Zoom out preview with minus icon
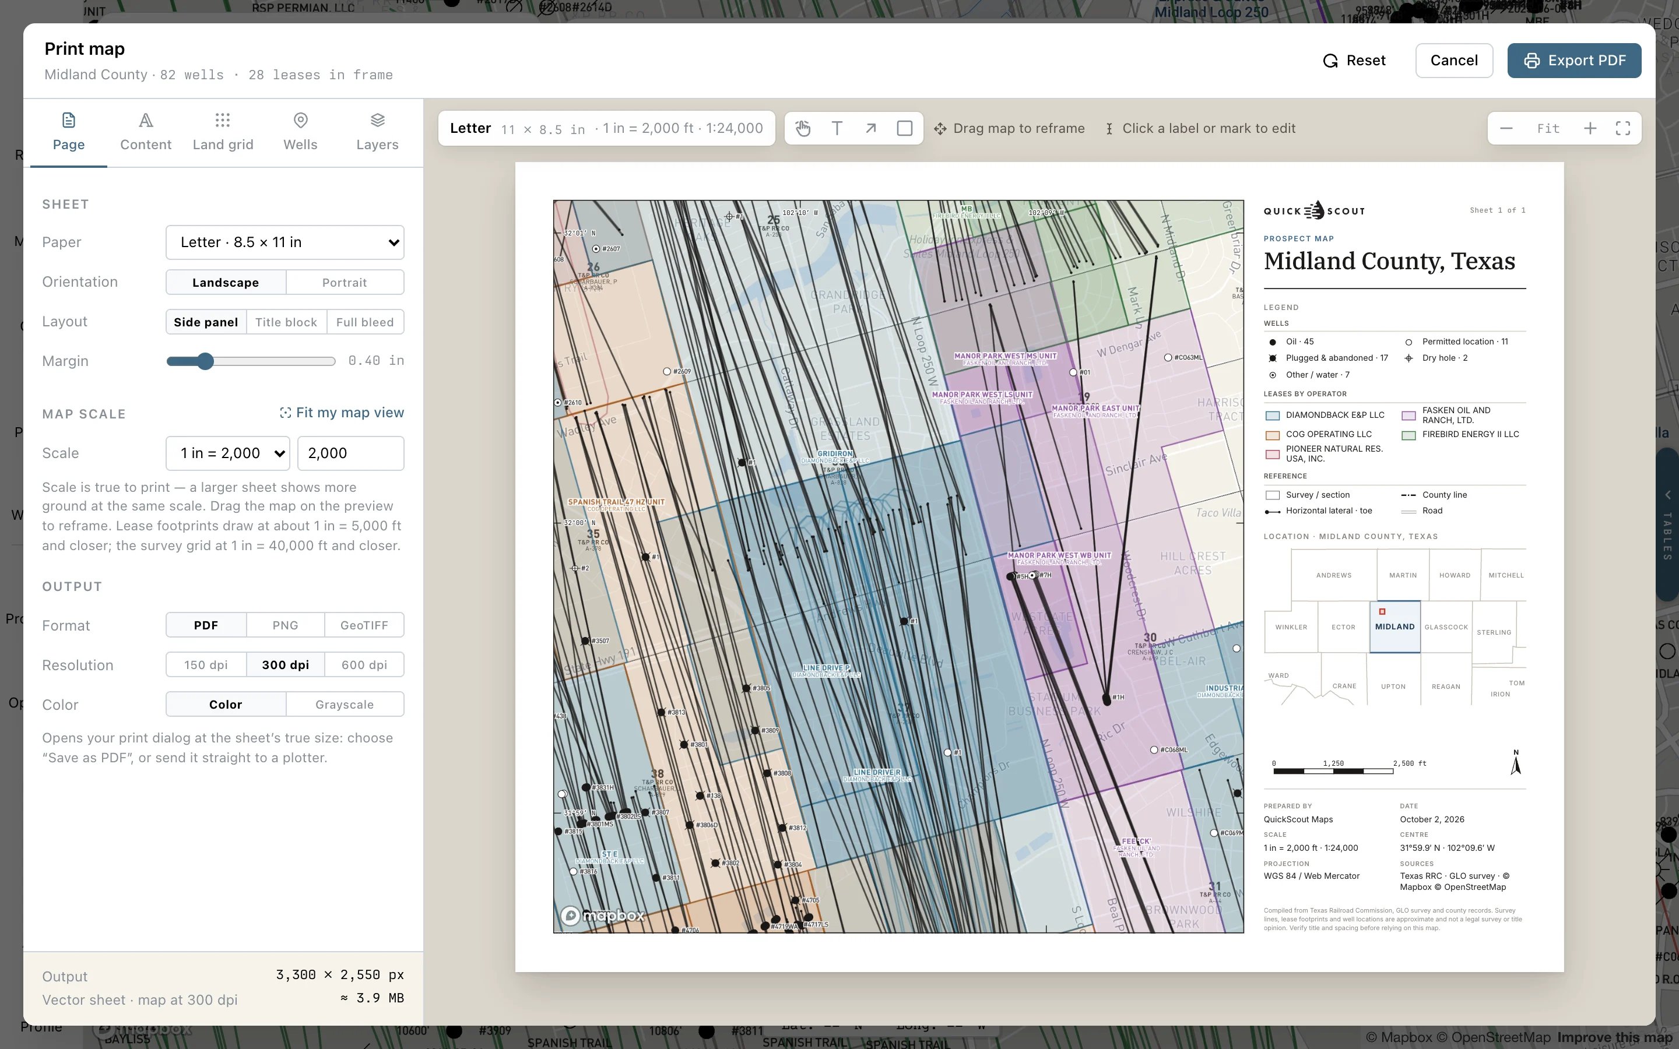This screenshot has width=1679, height=1049. [1506, 128]
